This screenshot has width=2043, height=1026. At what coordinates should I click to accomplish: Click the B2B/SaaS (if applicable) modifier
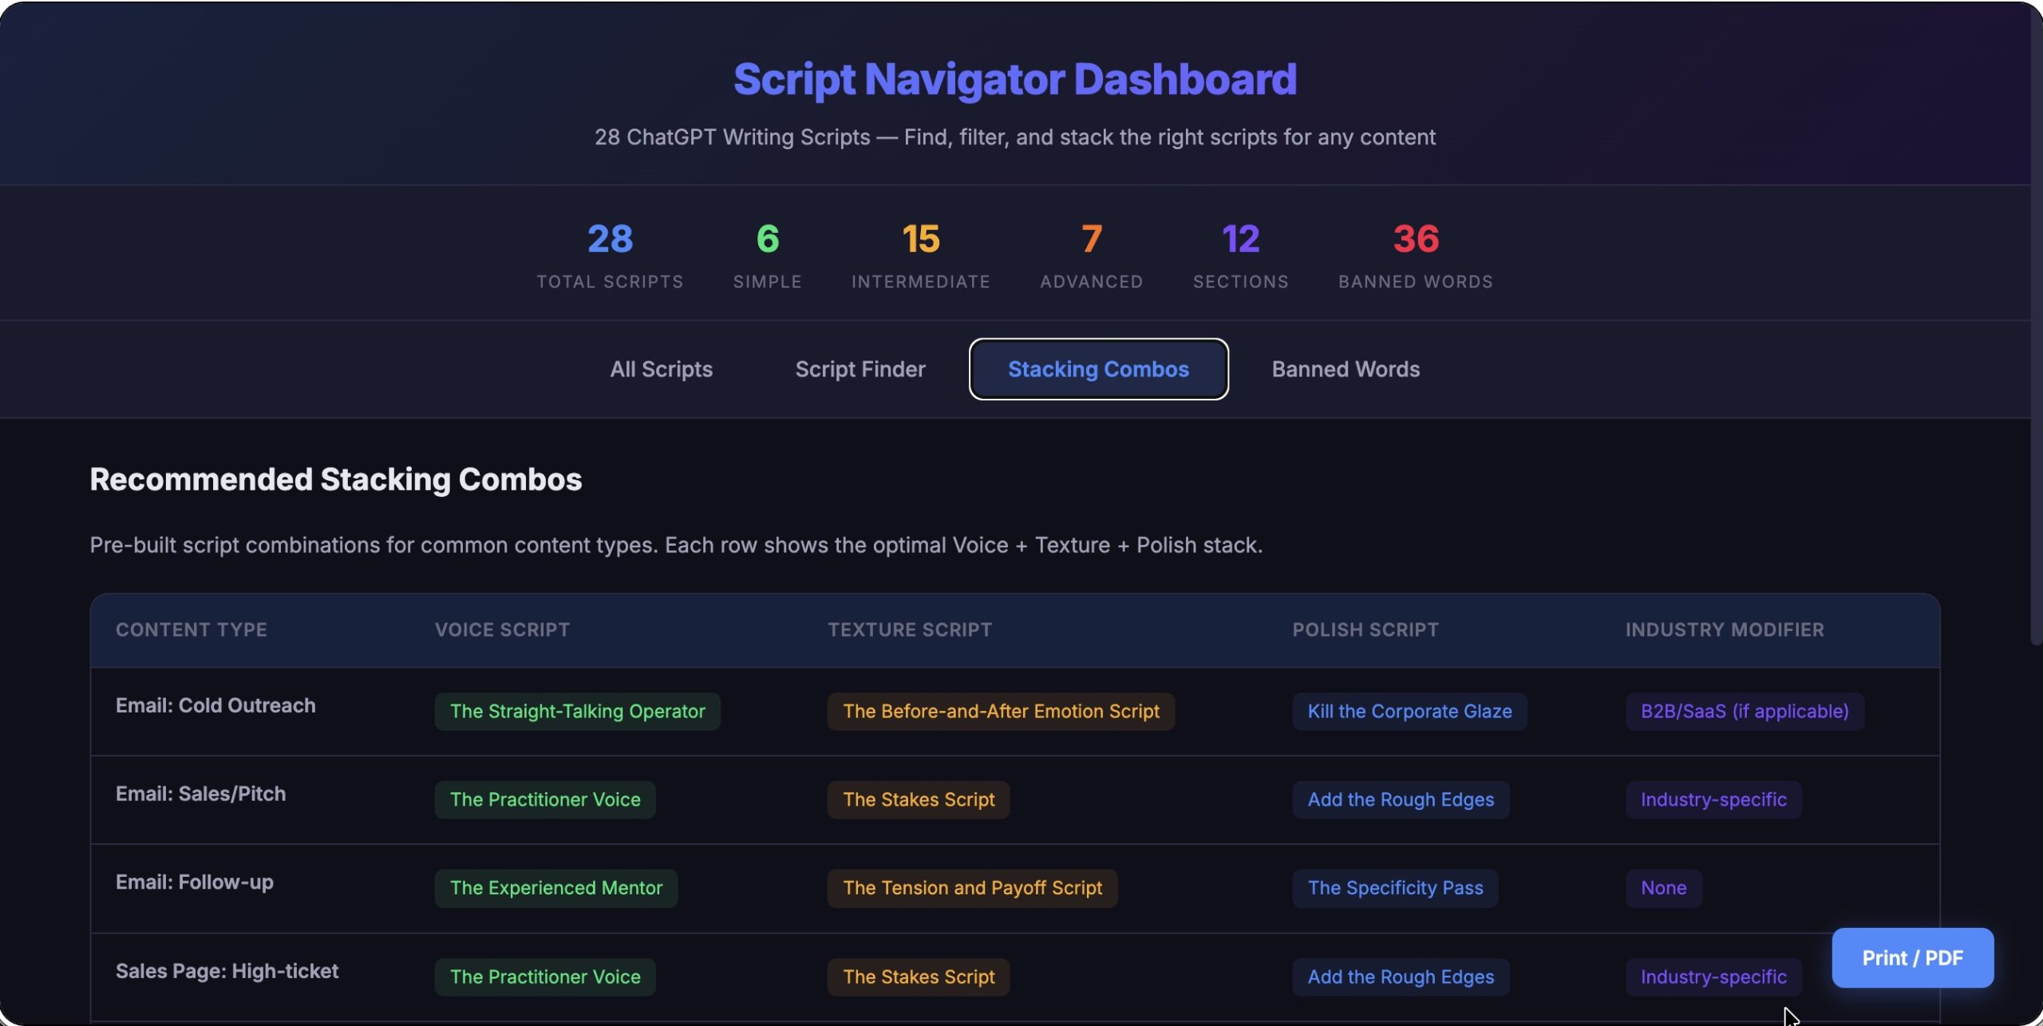click(x=1744, y=711)
